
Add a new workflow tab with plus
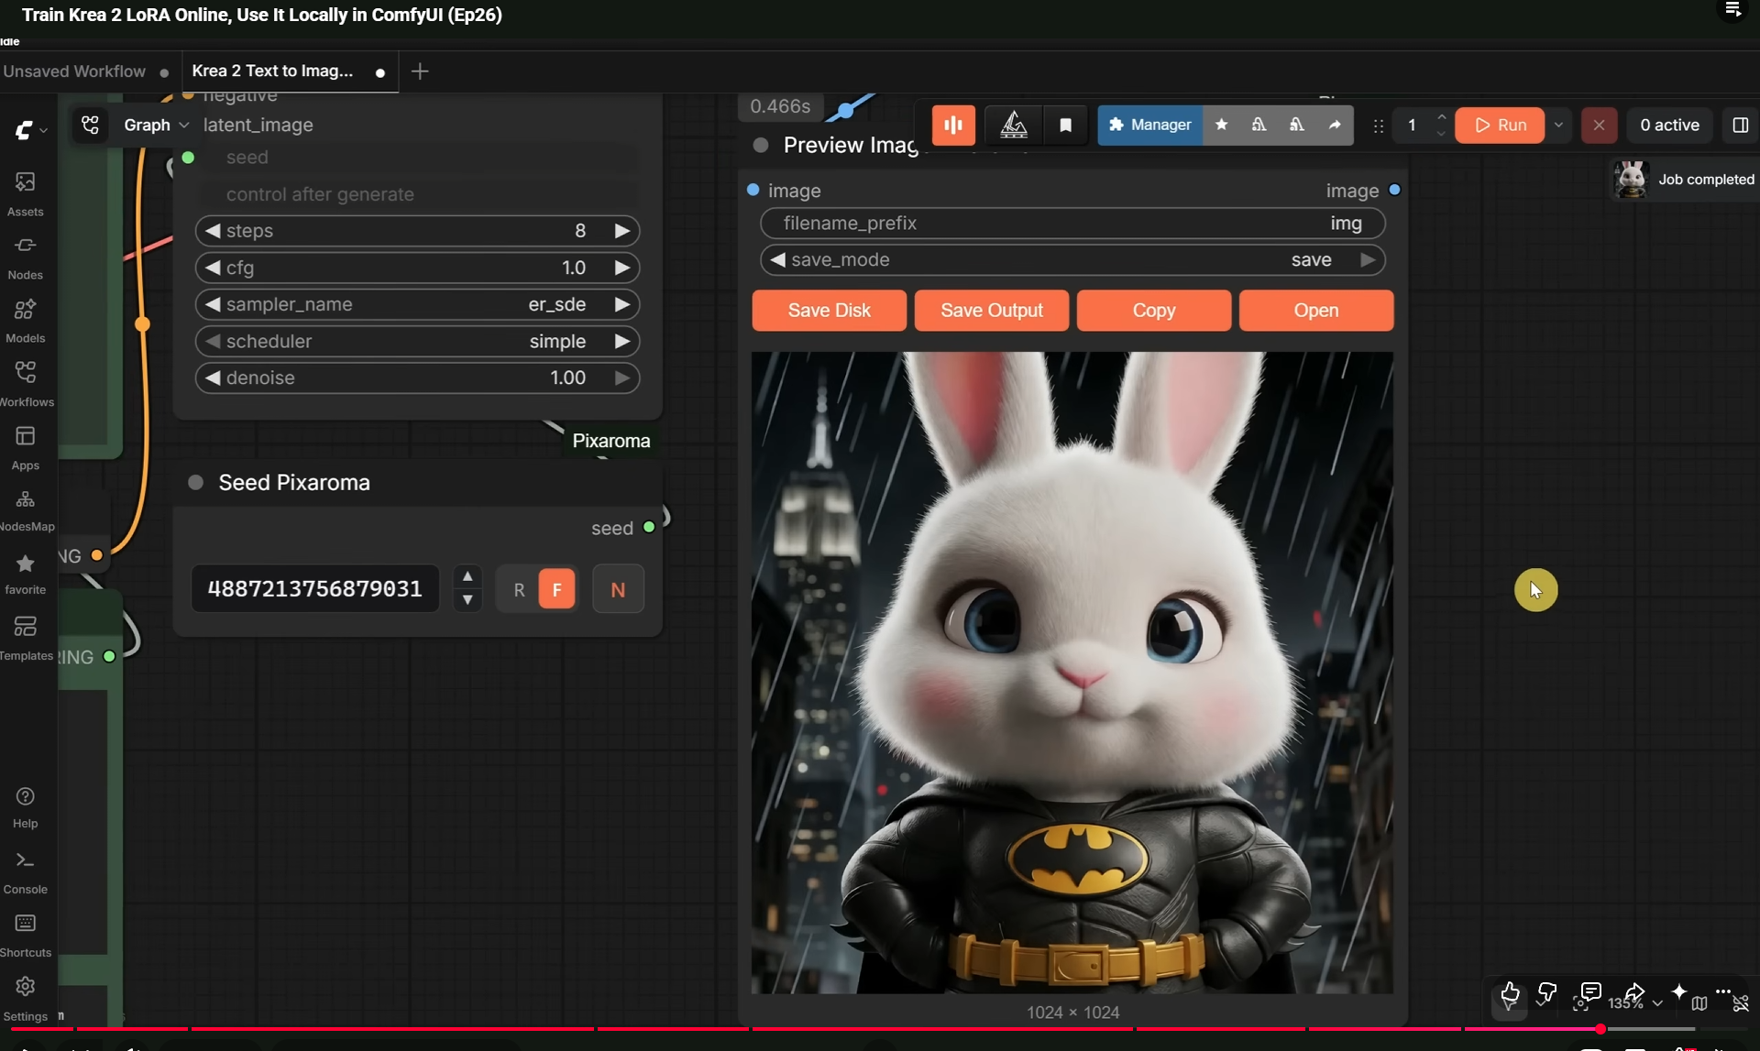[420, 71]
